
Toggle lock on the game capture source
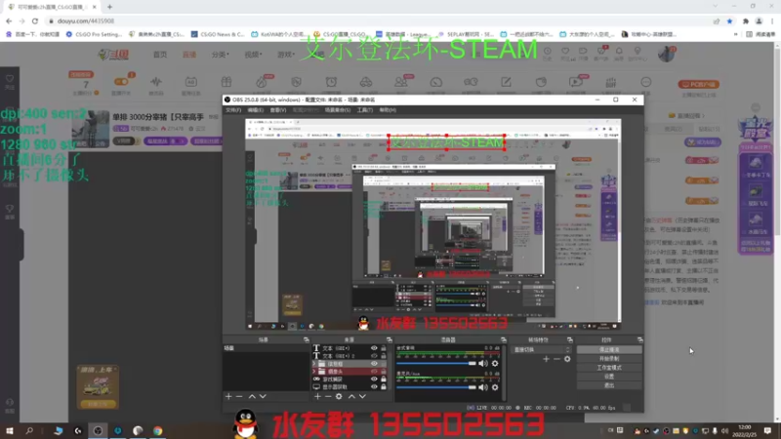384,379
